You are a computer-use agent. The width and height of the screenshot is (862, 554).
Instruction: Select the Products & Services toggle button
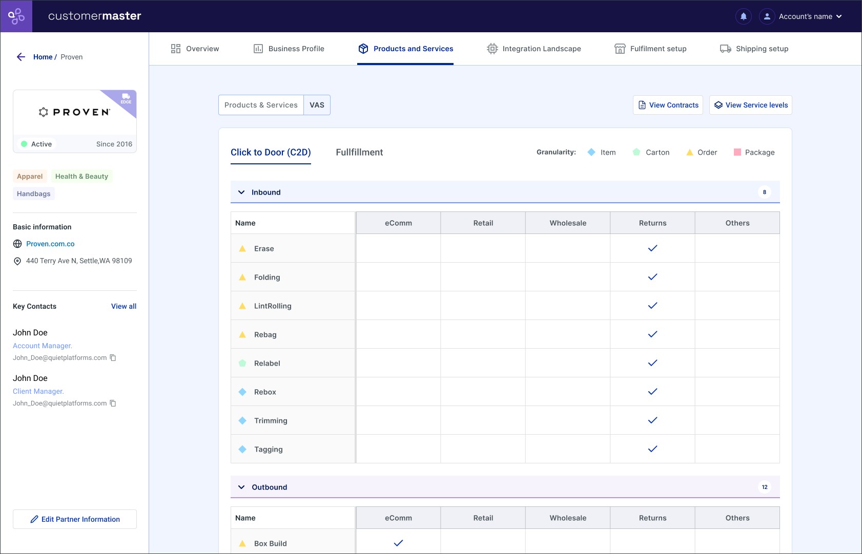(x=261, y=105)
